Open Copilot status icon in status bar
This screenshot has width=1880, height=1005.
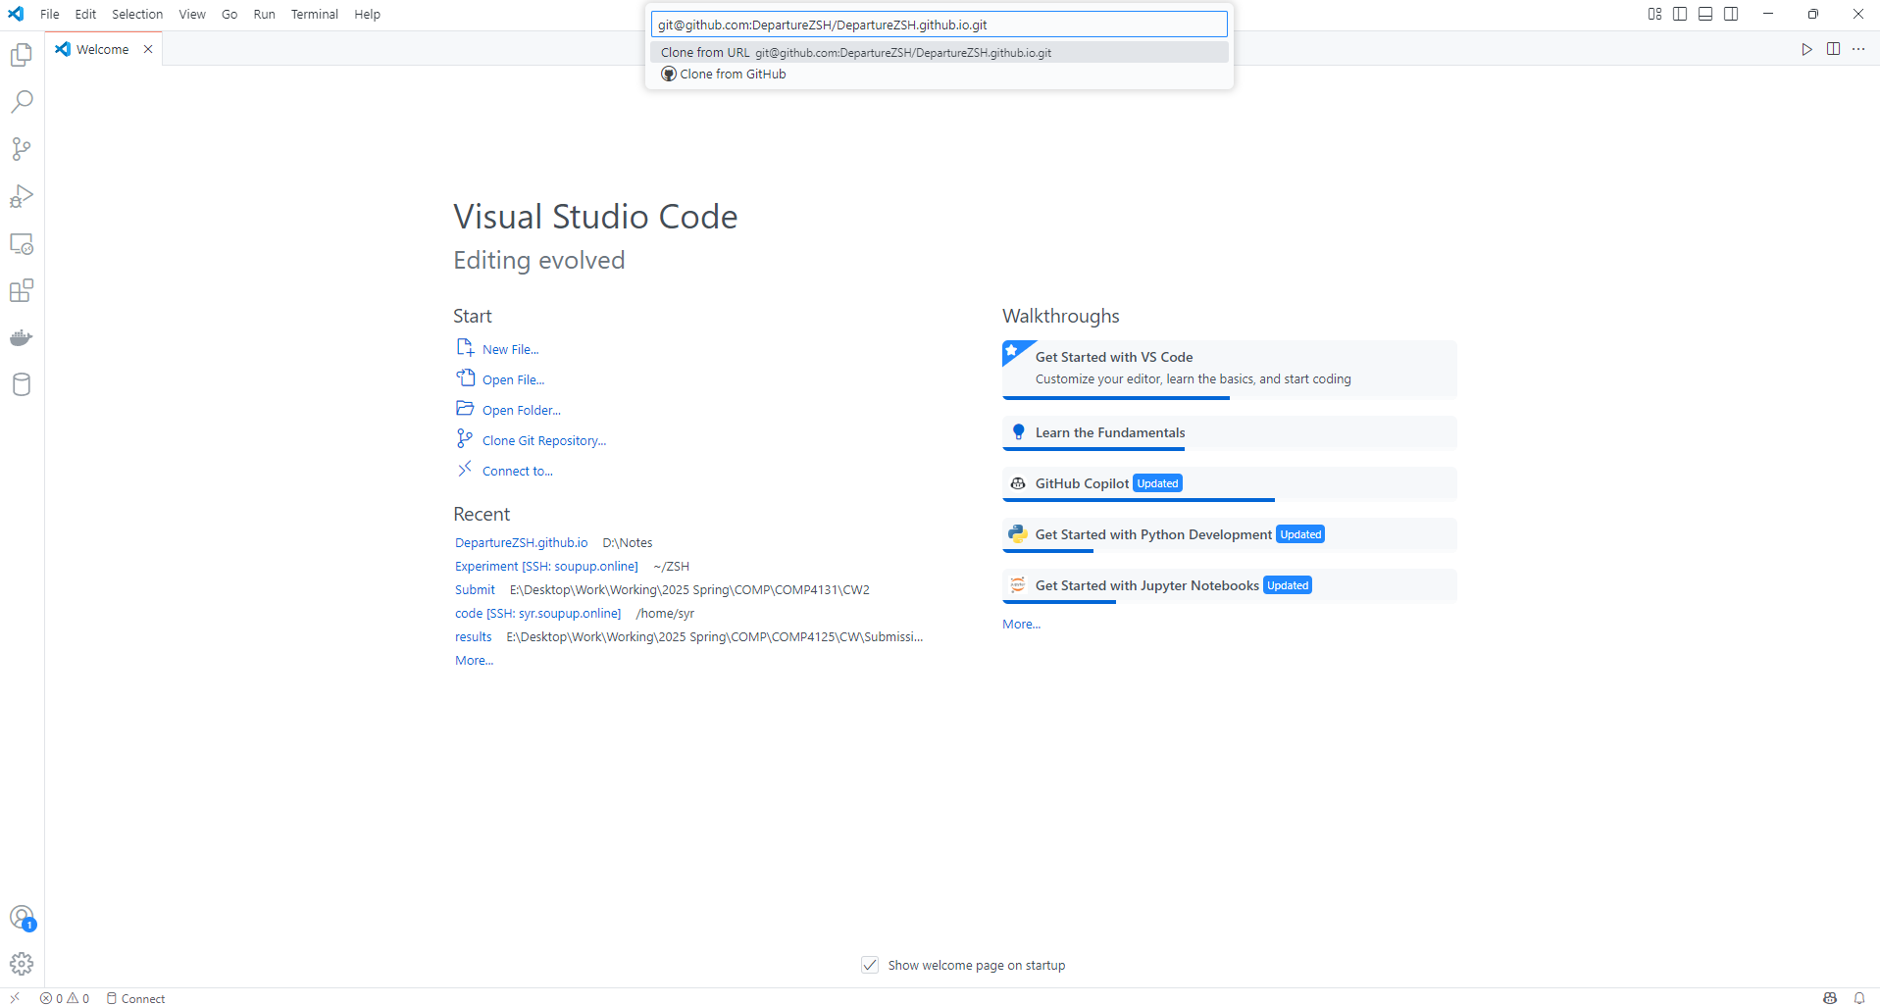(1830, 998)
